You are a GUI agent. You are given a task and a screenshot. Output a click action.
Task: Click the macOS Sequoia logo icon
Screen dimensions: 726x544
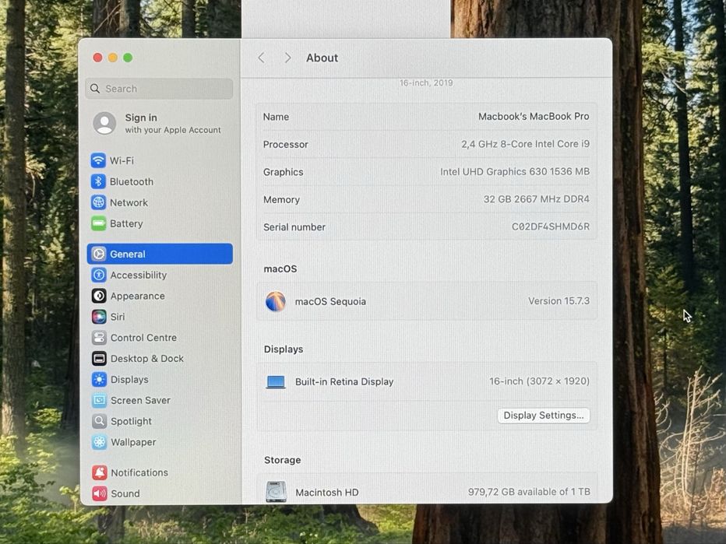276,301
